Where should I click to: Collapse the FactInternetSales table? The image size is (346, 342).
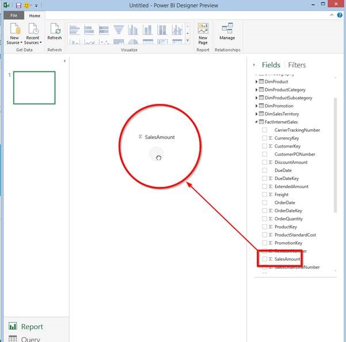coord(256,122)
